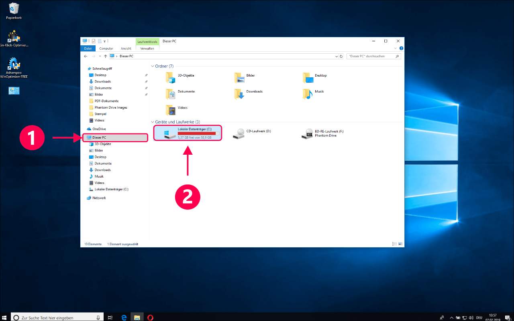Switch to the Computer ribbon tab
Viewport: 514px width, 321px height.
coord(106,48)
